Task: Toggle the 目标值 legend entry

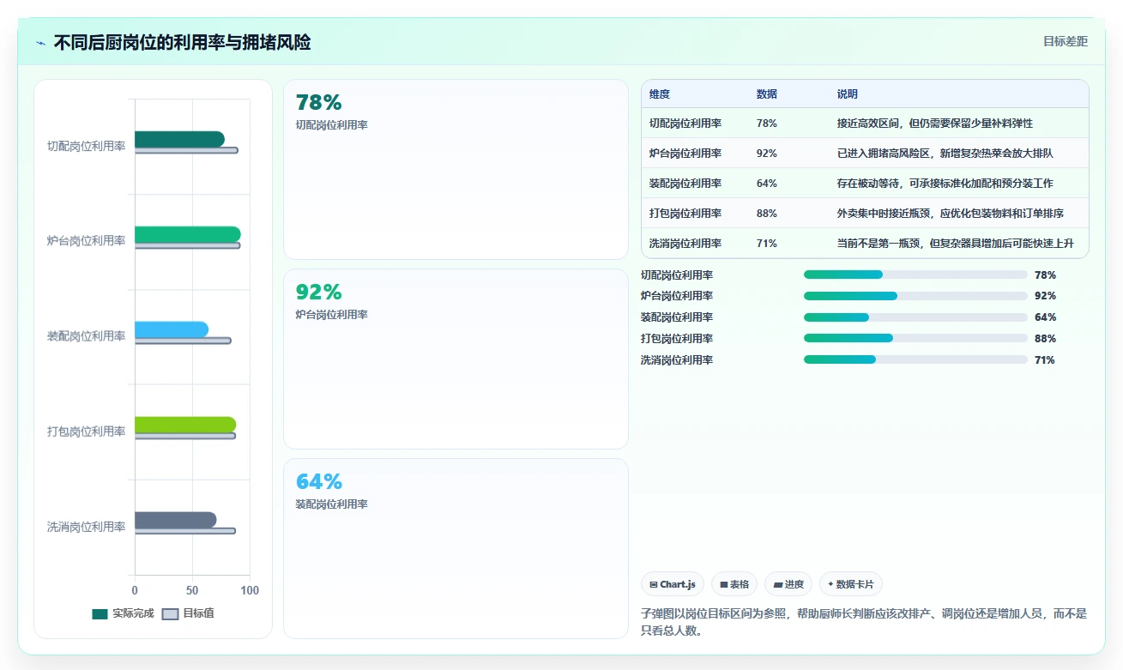Action: [188, 613]
